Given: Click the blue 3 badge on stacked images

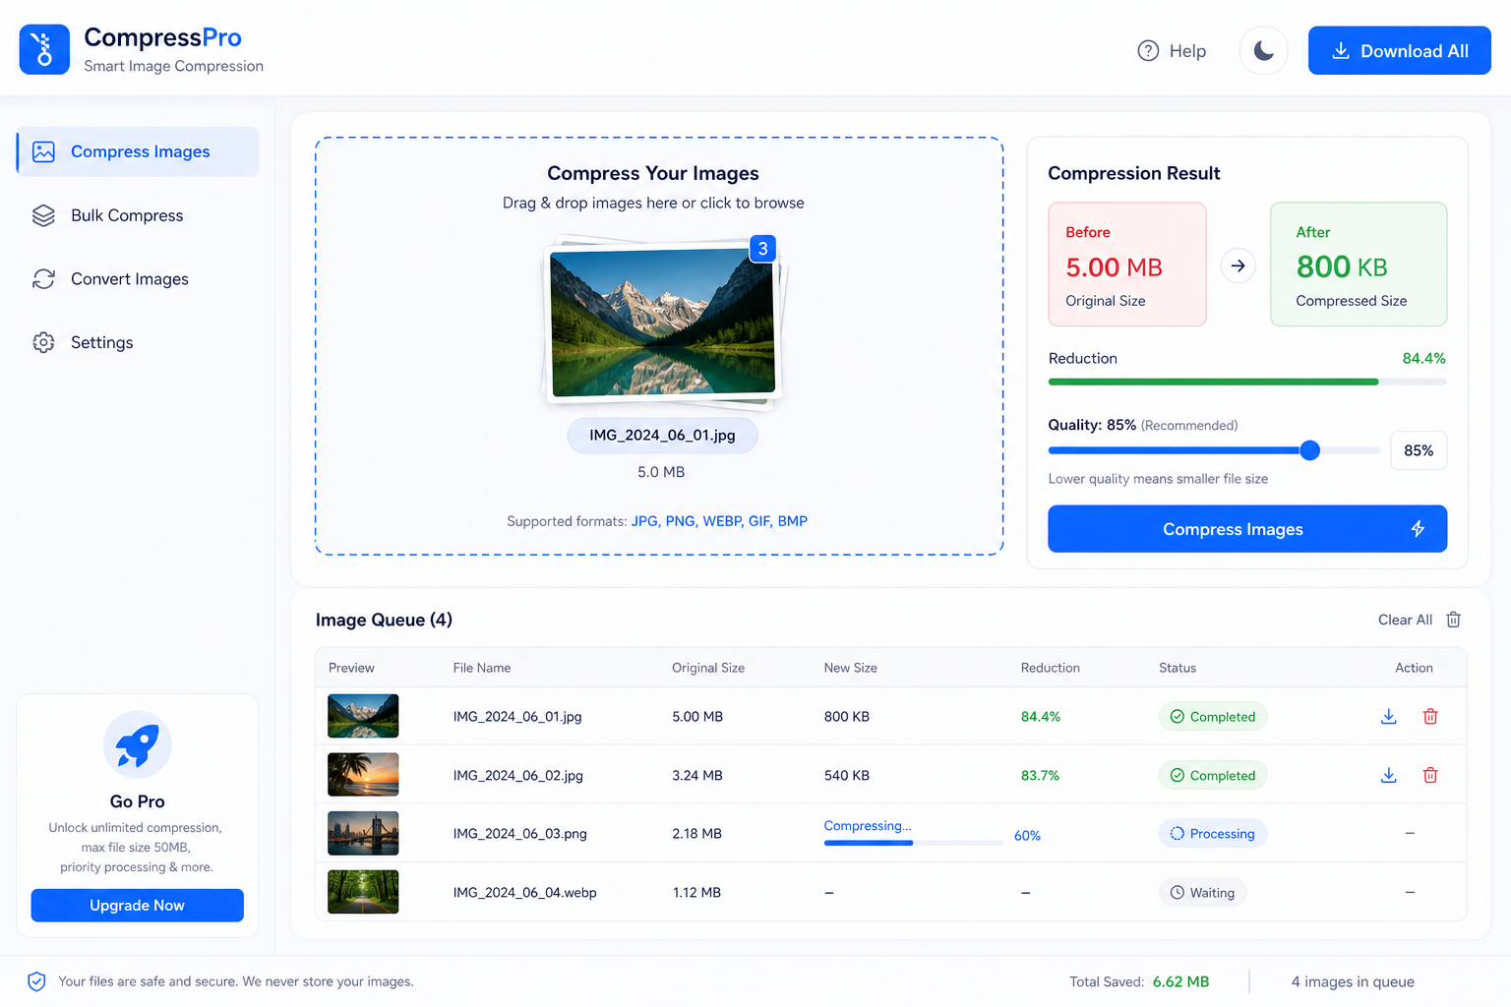Looking at the screenshot, I should pos(762,249).
